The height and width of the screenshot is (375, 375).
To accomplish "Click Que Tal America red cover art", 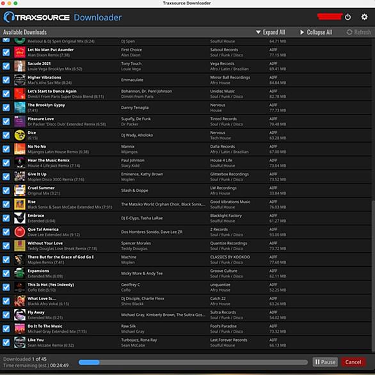I will click(x=20, y=232).
